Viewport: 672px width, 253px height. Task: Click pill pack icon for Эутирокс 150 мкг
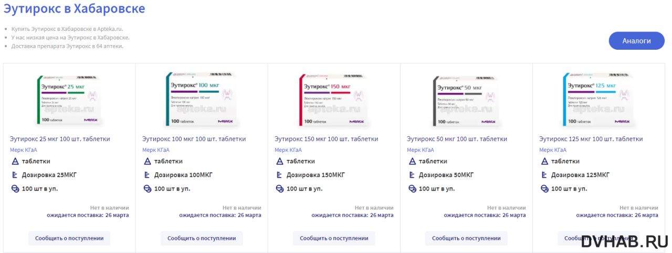coord(279,189)
